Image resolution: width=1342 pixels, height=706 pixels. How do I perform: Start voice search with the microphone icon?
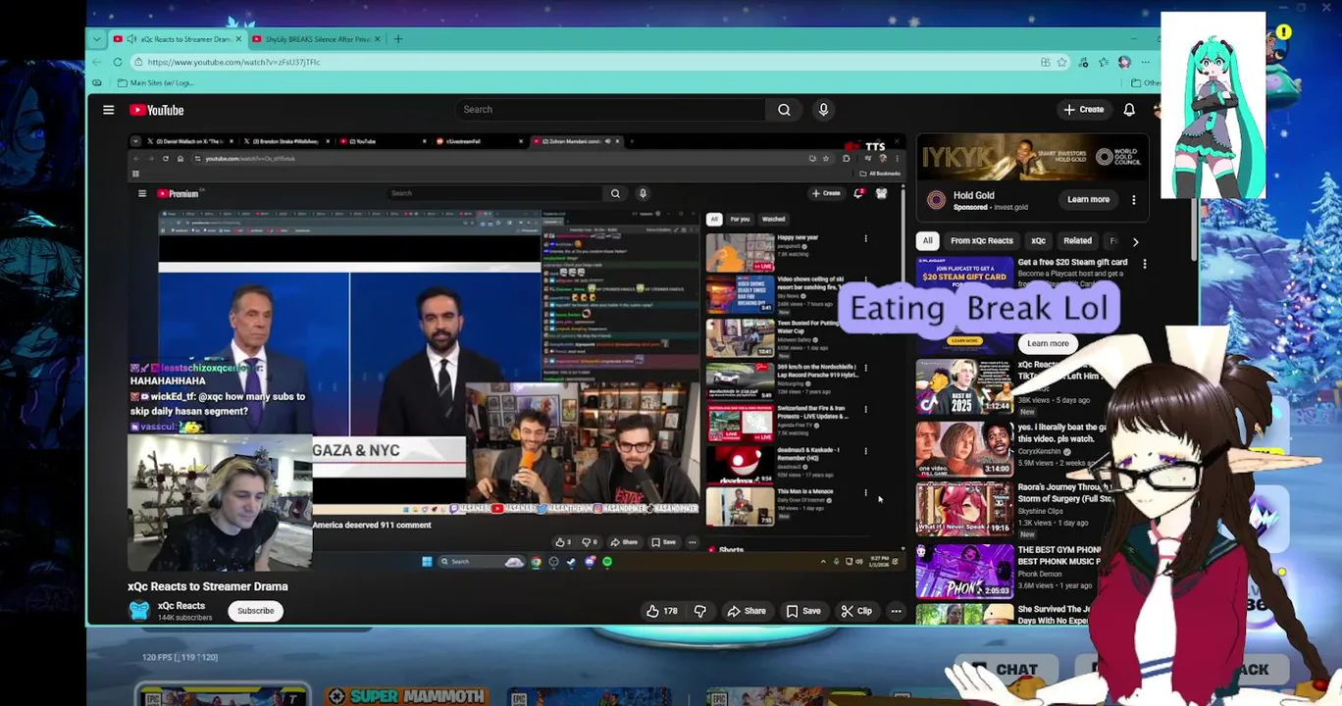(x=823, y=110)
